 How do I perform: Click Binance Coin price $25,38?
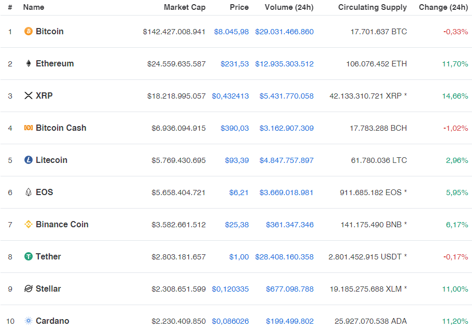point(237,225)
